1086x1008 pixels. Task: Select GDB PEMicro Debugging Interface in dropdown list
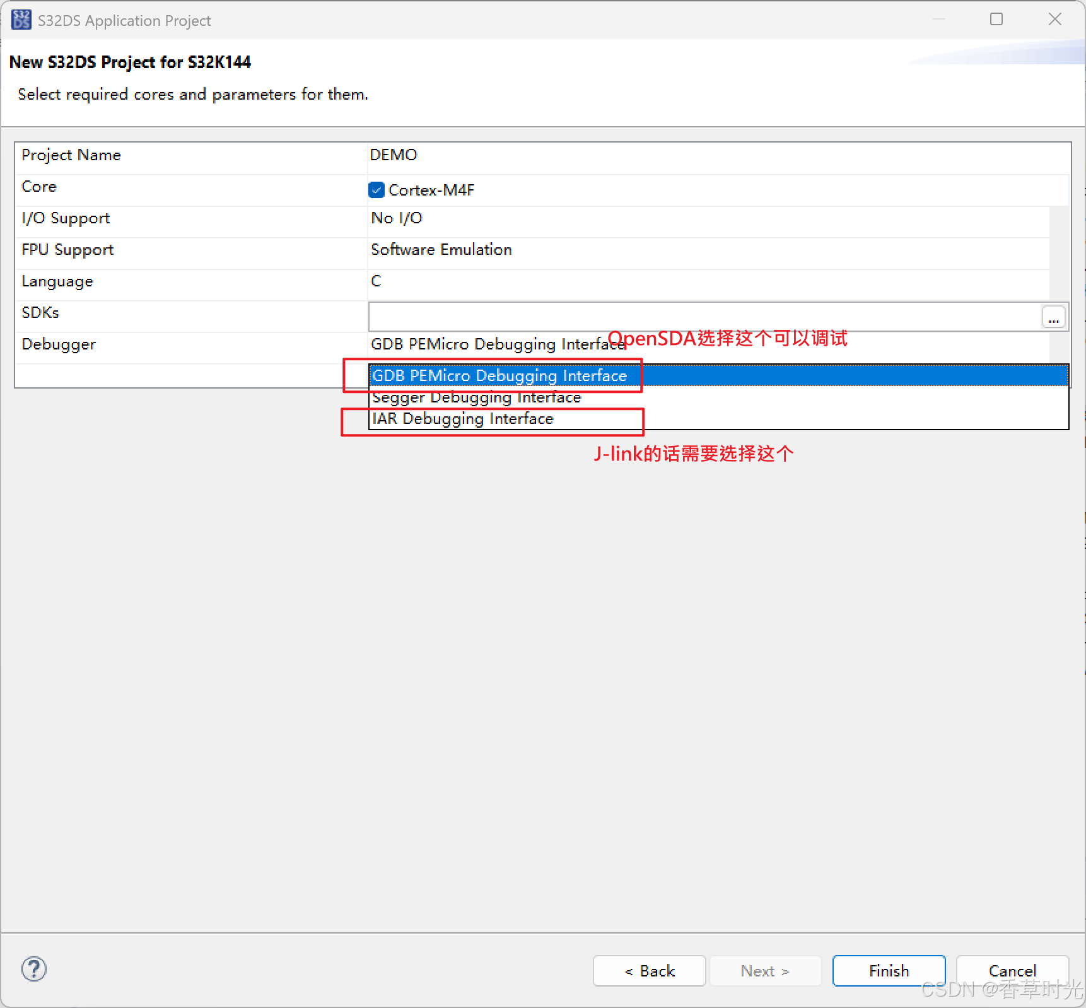[718, 375]
